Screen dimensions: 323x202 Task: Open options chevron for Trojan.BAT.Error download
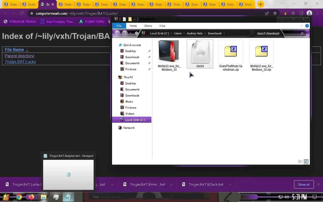(171, 185)
